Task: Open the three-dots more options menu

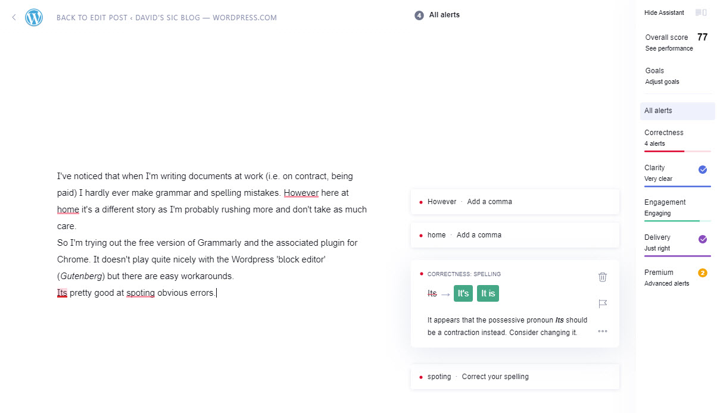Action: click(x=603, y=331)
